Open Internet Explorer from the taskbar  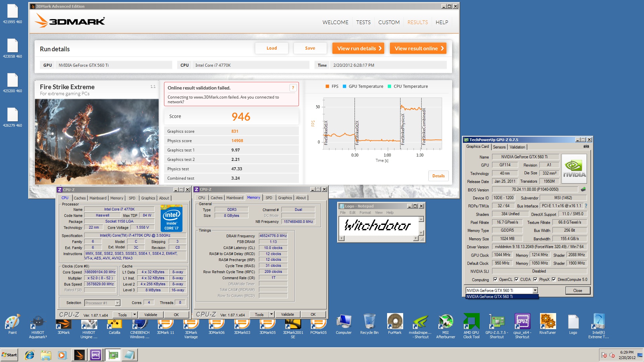30,355
